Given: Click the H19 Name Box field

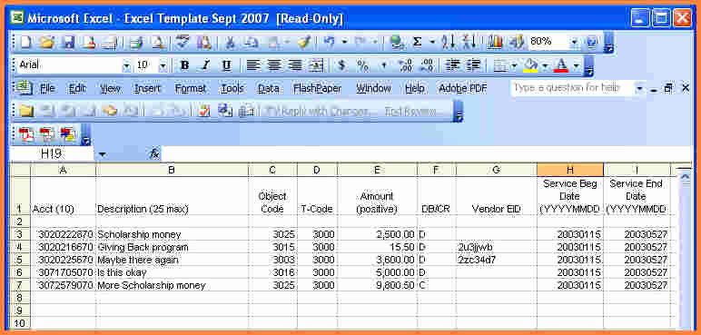Looking at the screenshot, I should (x=52, y=154).
